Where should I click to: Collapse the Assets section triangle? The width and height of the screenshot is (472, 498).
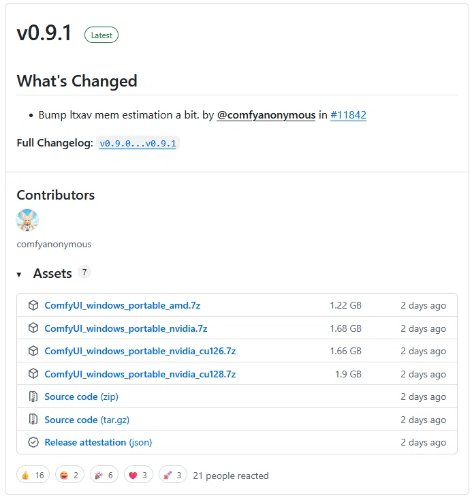19,275
